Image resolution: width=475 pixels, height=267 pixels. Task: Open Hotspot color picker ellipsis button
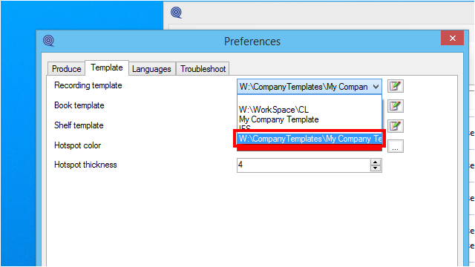396,147
